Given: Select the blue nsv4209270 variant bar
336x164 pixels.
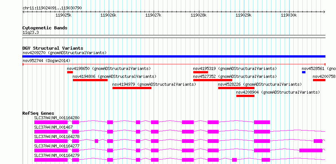Looking at the screenshot, I should [x=174, y=56].
